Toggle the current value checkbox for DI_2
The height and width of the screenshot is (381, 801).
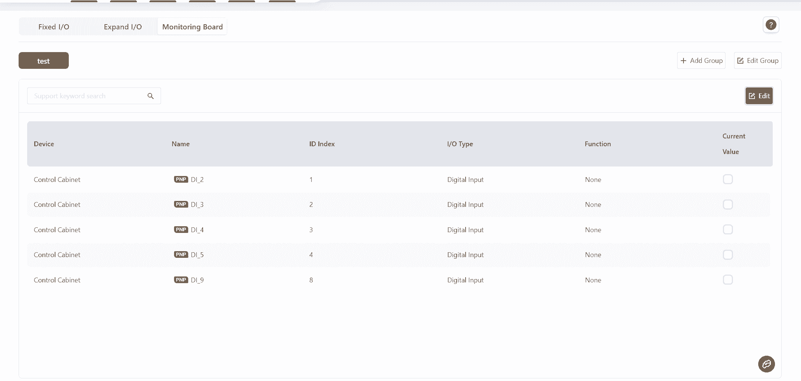click(728, 179)
